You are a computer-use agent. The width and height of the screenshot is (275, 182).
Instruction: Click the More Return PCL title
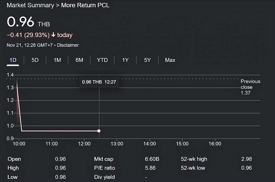pyautogui.click(x=85, y=6)
